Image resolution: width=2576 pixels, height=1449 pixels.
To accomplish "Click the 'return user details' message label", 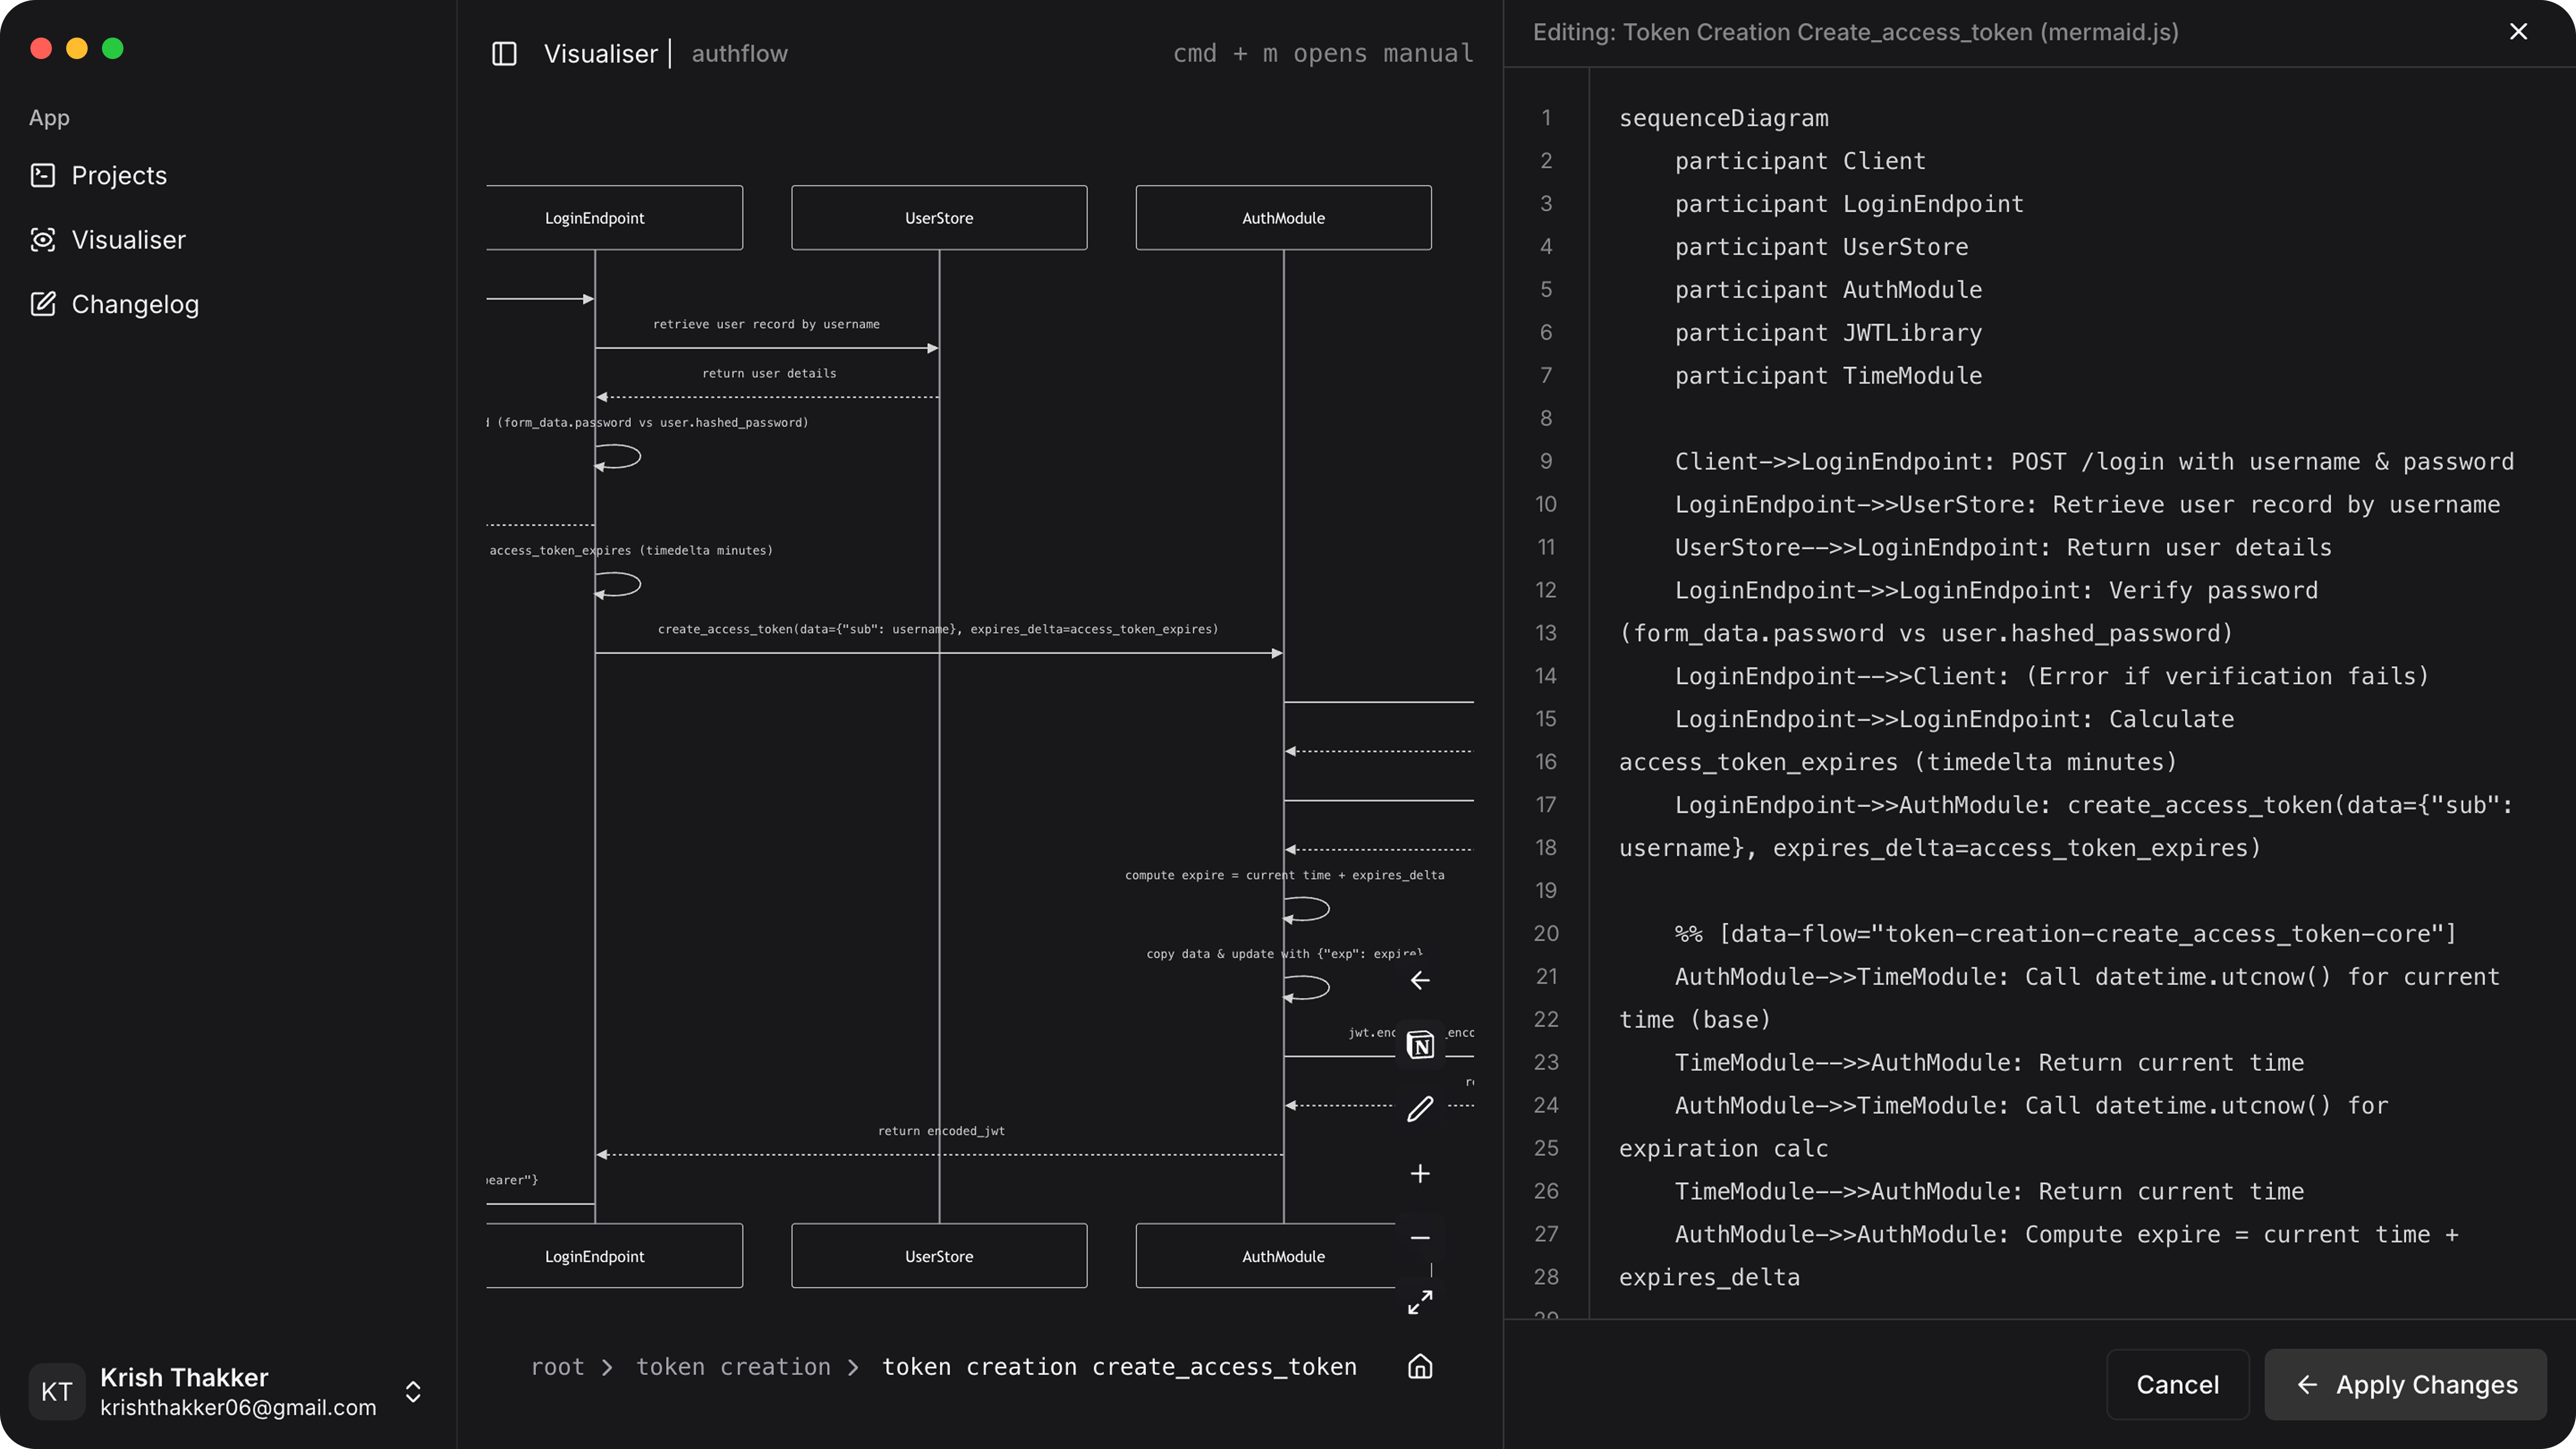I will click(x=769, y=373).
